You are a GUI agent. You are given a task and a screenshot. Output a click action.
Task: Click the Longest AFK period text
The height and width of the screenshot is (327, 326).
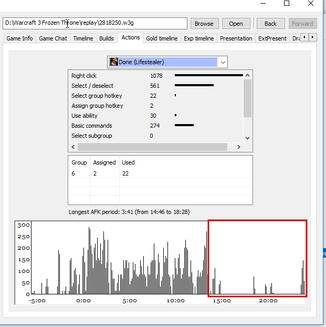point(129,212)
